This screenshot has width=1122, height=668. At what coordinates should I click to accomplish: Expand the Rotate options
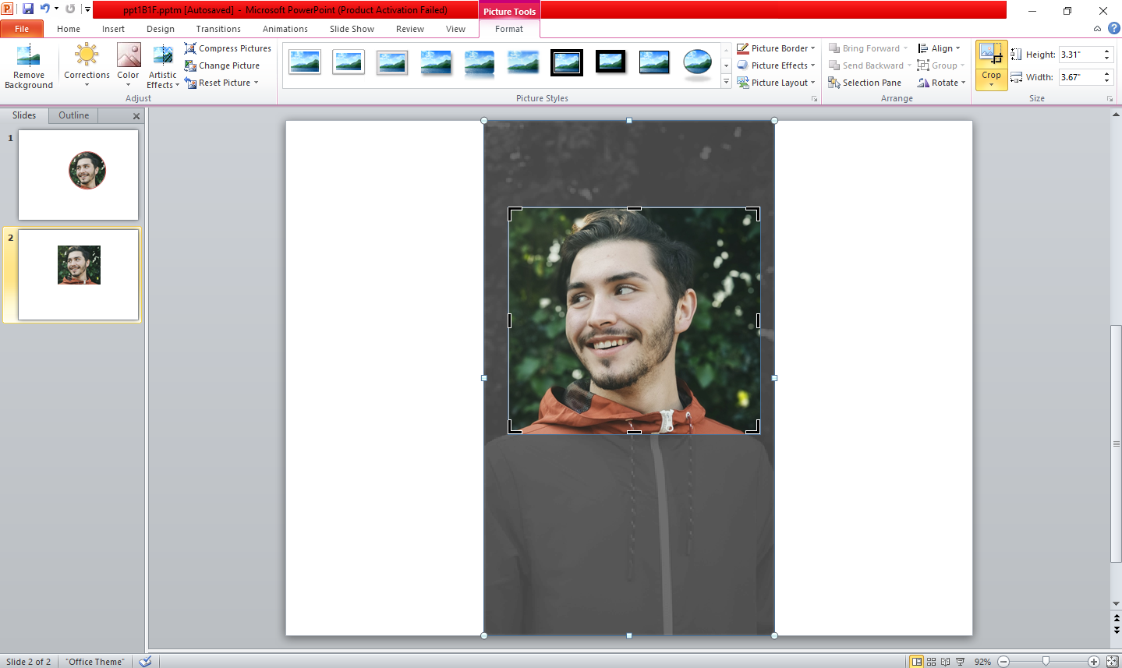[x=941, y=82]
